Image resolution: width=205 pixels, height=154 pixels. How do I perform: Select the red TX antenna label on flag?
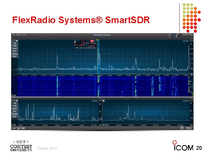(x=83, y=40)
